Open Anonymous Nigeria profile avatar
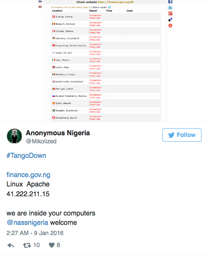 tap(14, 136)
